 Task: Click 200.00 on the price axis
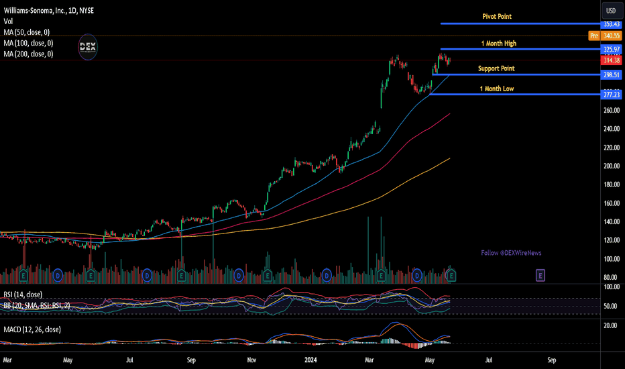612,166
